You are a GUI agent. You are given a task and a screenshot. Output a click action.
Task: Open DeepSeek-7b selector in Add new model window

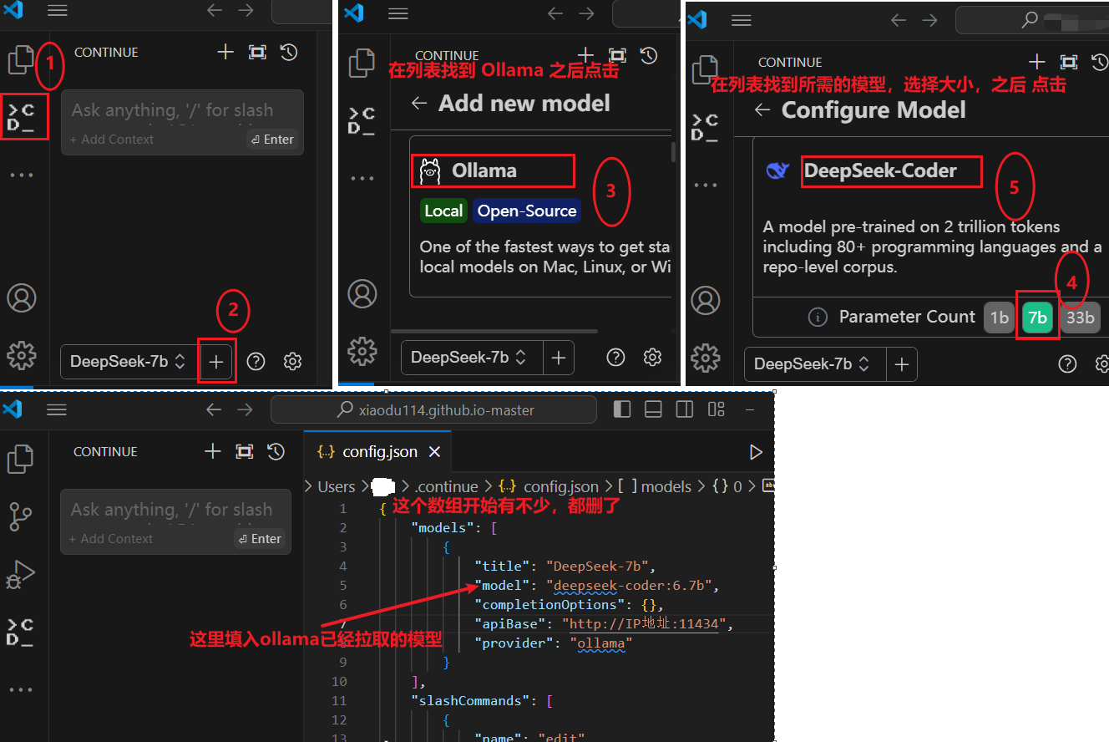tap(472, 358)
